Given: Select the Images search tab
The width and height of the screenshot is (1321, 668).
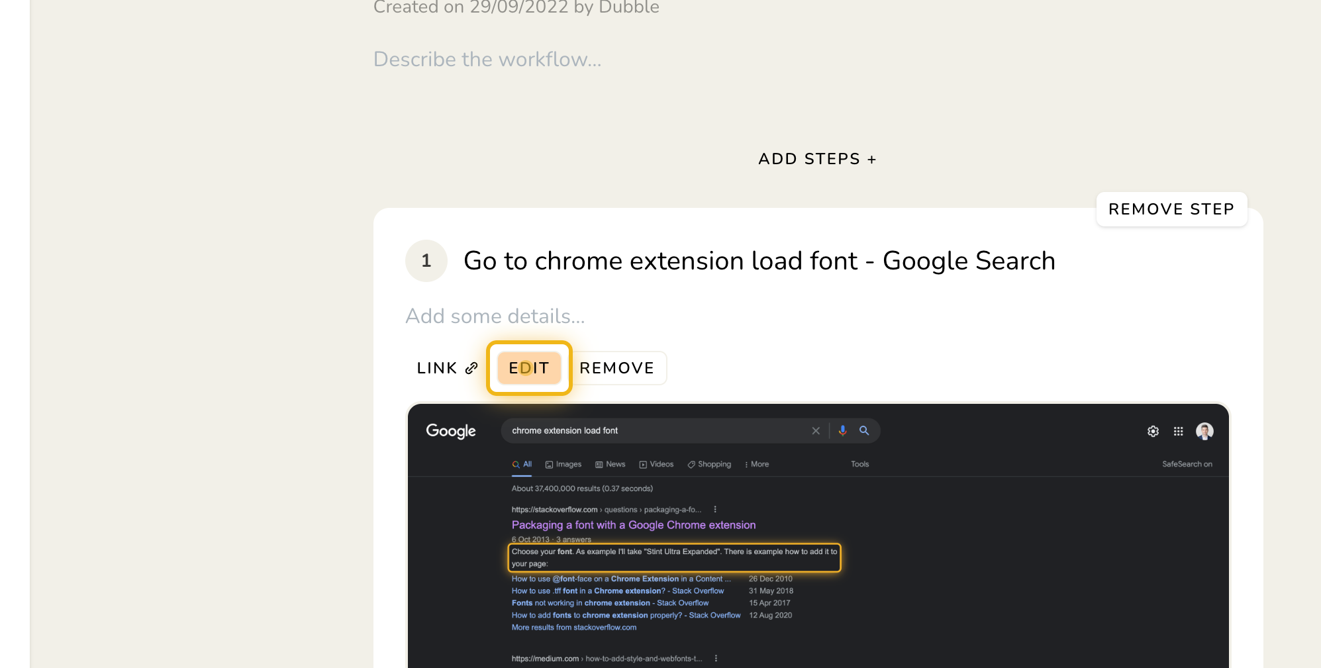Looking at the screenshot, I should click(x=563, y=465).
